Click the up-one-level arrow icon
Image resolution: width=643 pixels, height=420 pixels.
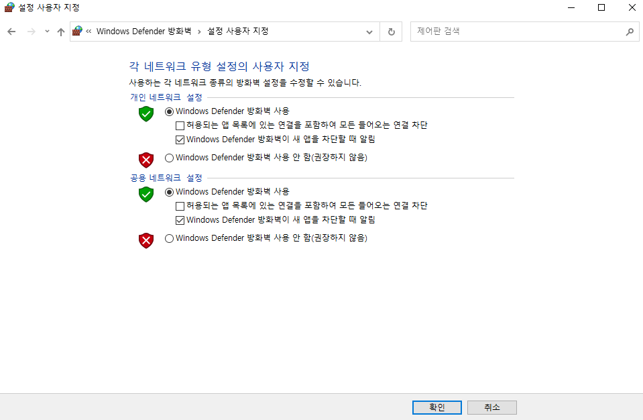[61, 32]
